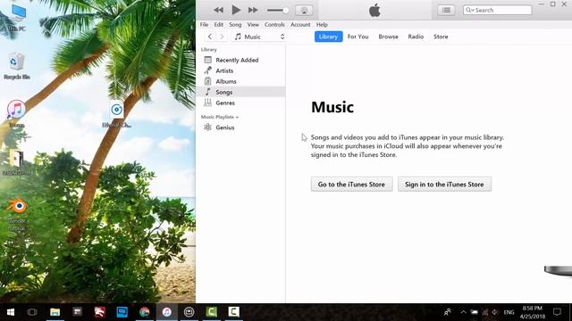
Task: Select Genres in the sidebar
Action: tap(240, 103)
